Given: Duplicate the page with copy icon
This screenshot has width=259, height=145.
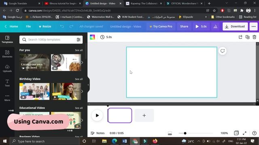Looking at the screenshot, I should 247,37.
